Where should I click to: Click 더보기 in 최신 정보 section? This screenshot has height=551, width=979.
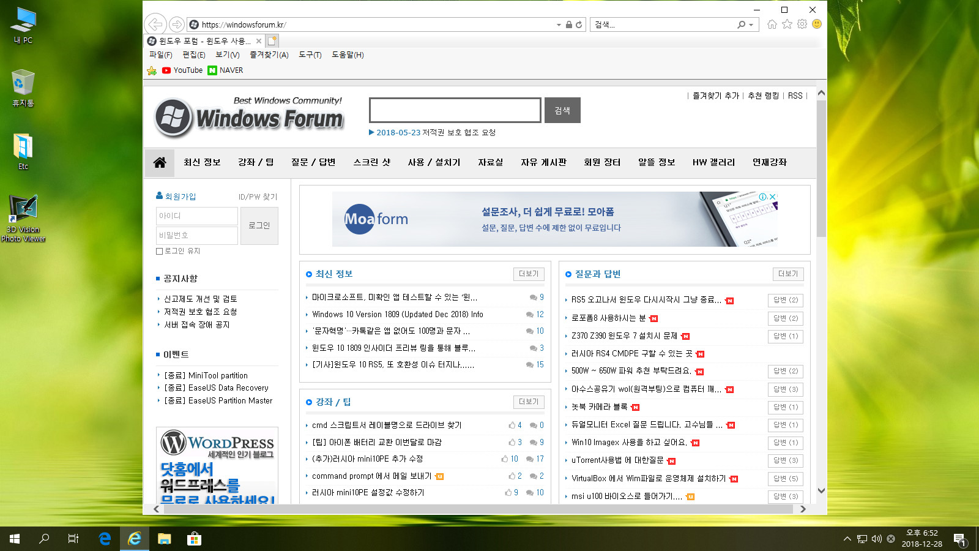coord(529,274)
